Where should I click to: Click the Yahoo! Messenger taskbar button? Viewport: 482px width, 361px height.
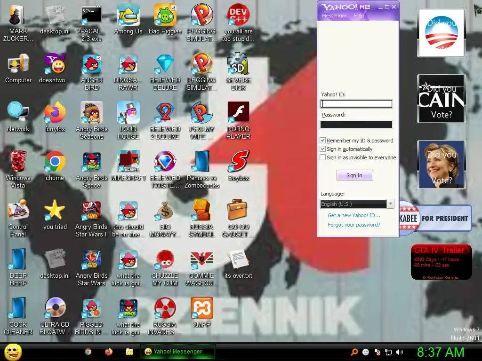coord(177,352)
